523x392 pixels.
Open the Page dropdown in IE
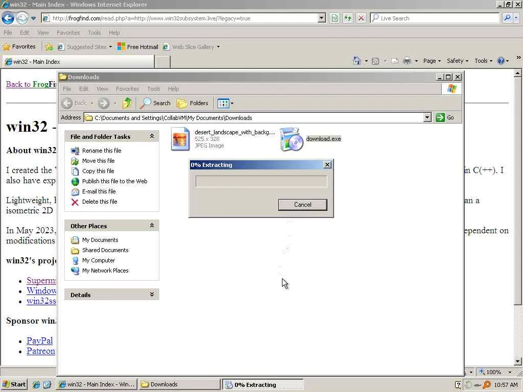pyautogui.click(x=432, y=61)
